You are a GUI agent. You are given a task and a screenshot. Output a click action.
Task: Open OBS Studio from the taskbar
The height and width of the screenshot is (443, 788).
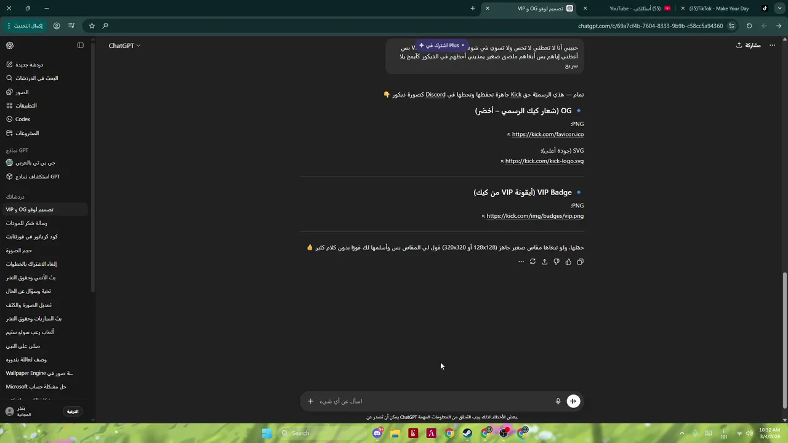point(504,433)
